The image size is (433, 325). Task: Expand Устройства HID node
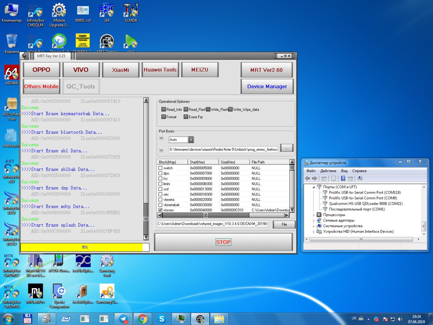click(314, 232)
